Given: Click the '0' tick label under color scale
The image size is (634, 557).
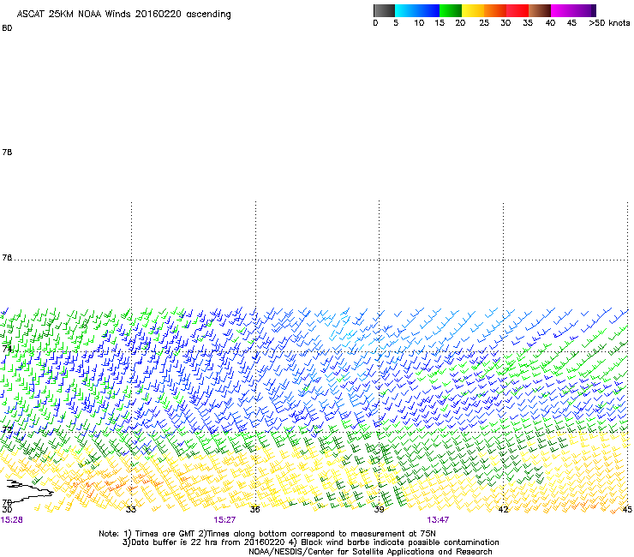Looking at the screenshot, I should pos(375,23).
